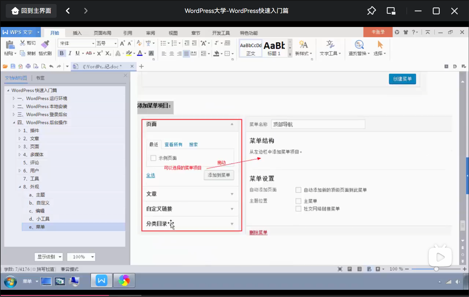Screen dimensions: 469x297
Task: Toggle Bold formatting
Action: click(x=61, y=53)
